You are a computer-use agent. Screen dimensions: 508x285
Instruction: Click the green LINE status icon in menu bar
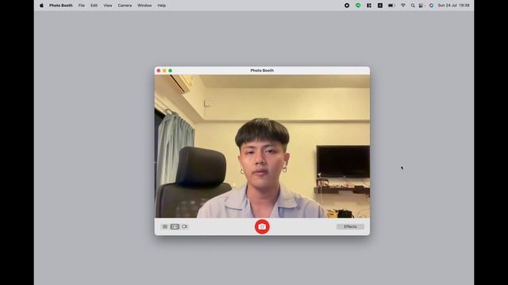358,6
